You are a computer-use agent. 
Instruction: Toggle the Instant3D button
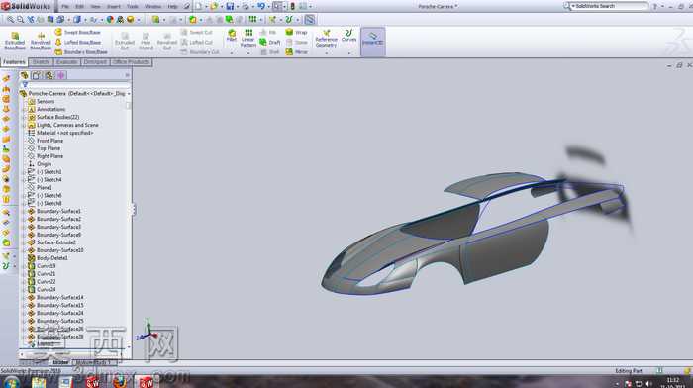pos(373,42)
